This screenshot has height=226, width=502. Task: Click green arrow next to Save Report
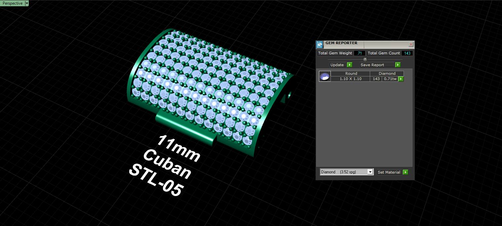[x=398, y=65]
